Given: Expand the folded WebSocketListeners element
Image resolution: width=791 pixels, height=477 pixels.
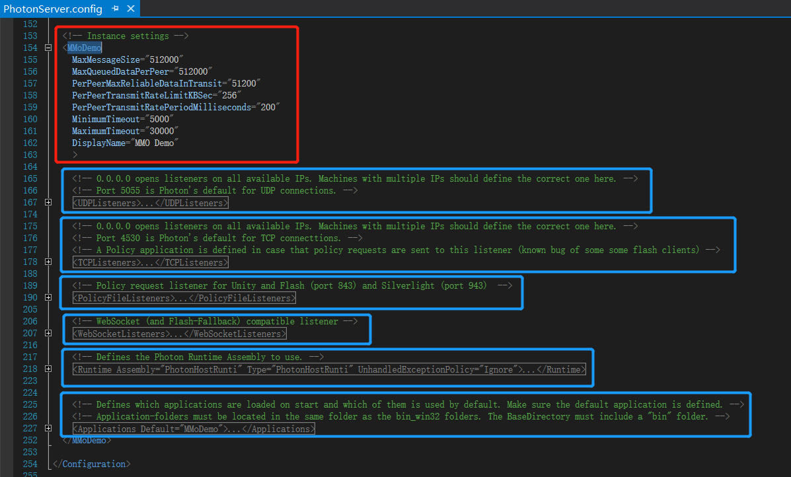Looking at the screenshot, I should (48, 333).
